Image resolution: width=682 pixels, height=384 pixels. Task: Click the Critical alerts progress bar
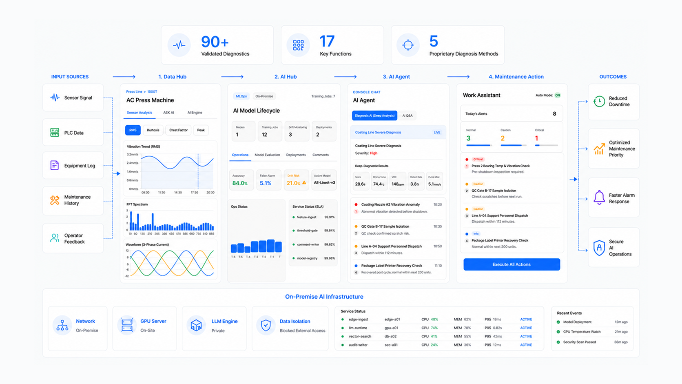(x=547, y=145)
